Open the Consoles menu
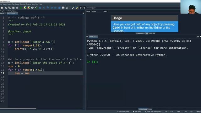Screen dimensions: 201x113 23,4
